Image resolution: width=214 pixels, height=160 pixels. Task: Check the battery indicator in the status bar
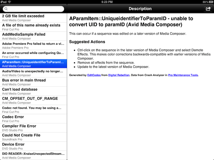coord(210,2)
